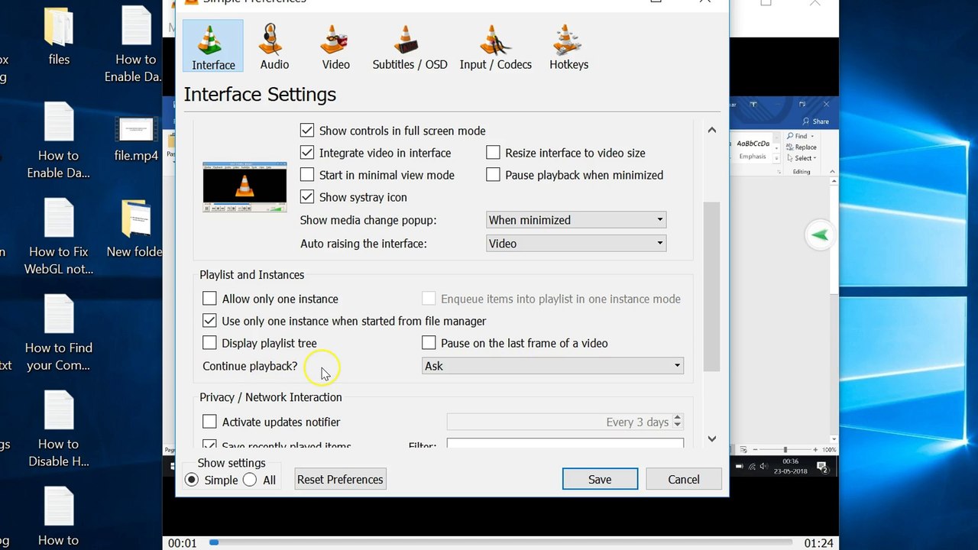Select the All show settings option
Image resolution: width=978 pixels, height=550 pixels.
pos(250,480)
